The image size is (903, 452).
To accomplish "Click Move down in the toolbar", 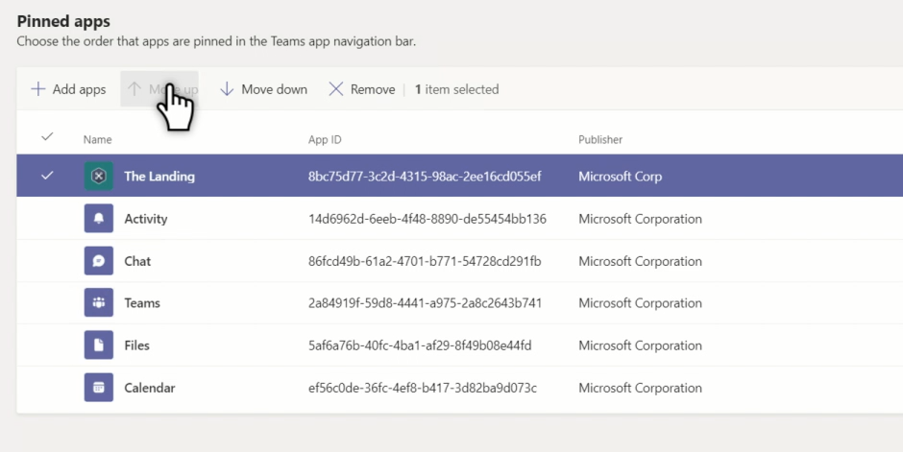I will (263, 89).
